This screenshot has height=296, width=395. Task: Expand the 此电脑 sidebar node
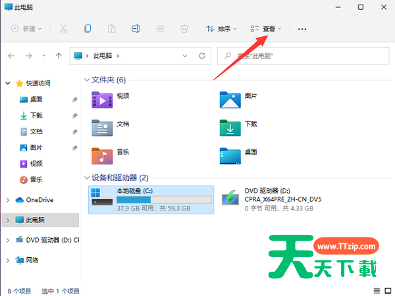8,220
